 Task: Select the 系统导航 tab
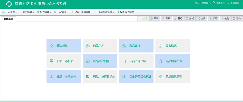tap(8, 19)
